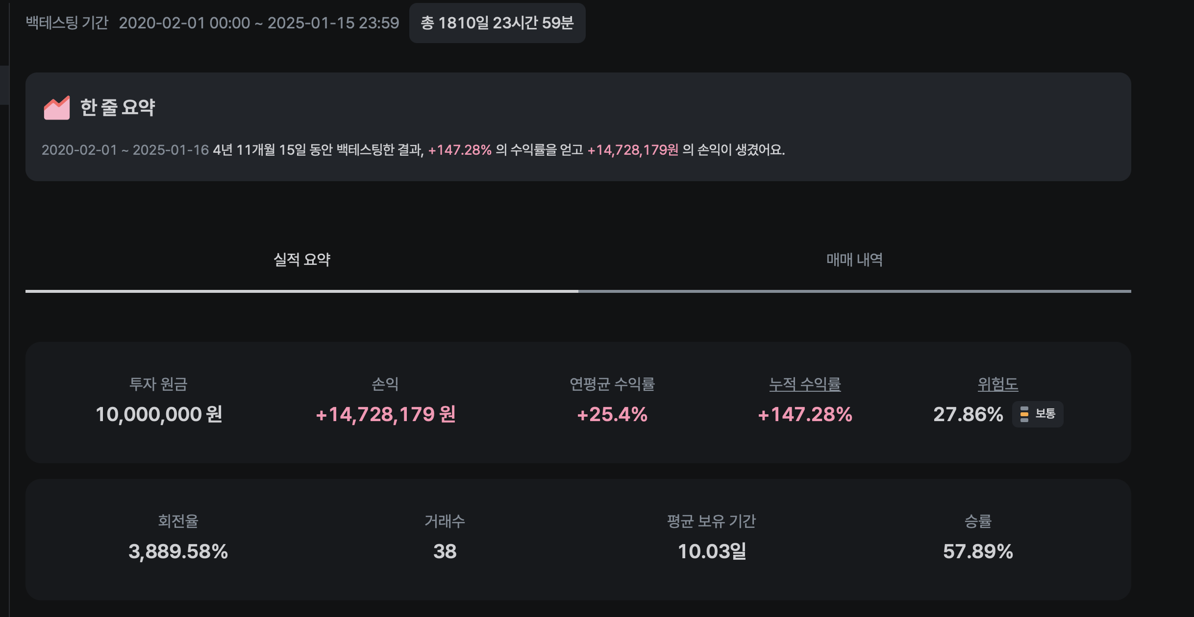This screenshot has width=1194, height=617.
Task: Select the 실적 요약 tab
Action: point(302,260)
